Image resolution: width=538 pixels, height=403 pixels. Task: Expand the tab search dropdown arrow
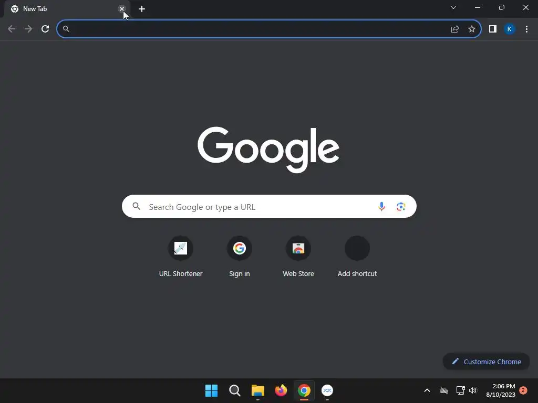[x=453, y=7]
